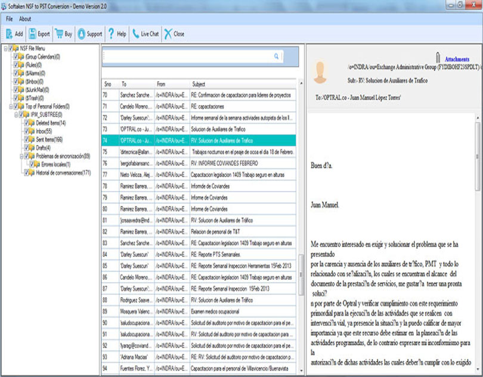Click the search magnifier icon
The image size is (483, 377).
(x=277, y=55)
